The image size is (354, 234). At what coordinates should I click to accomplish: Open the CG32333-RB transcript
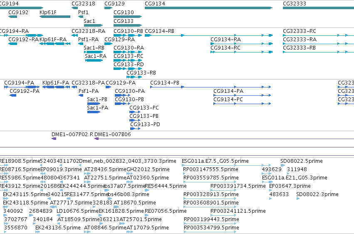pyautogui.click(x=318, y=52)
